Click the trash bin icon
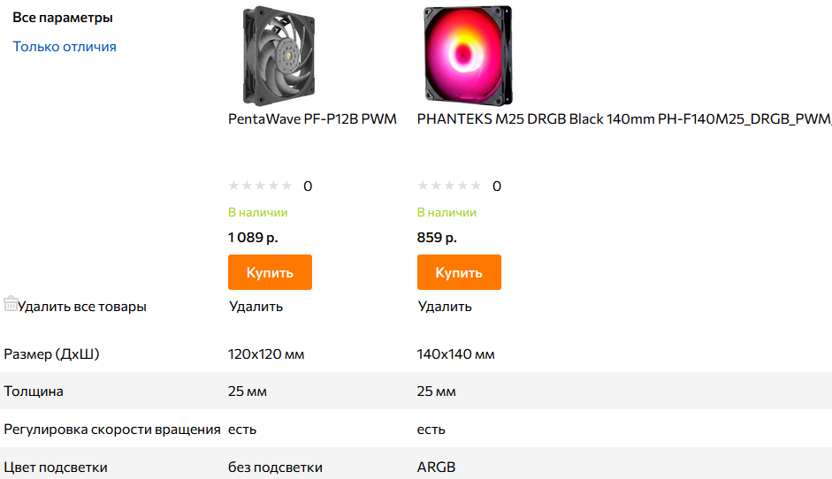This screenshot has height=479, width=832. coord(11,304)
